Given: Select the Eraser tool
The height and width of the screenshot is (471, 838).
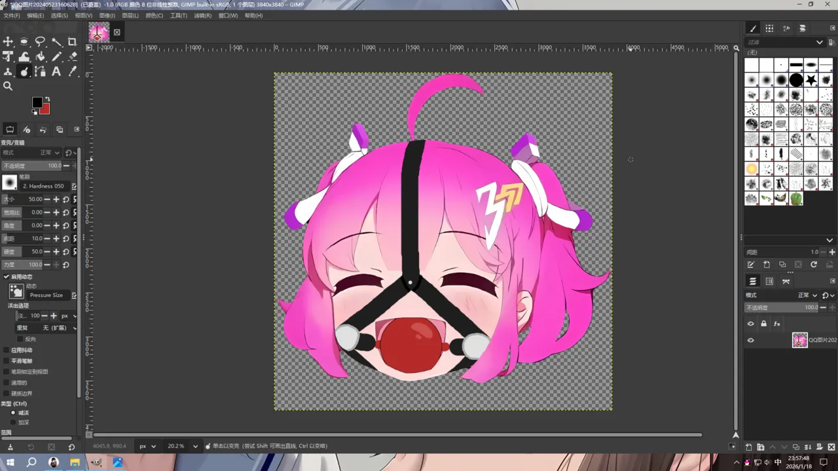Looking at the screenshot, I should click(72, 57).
